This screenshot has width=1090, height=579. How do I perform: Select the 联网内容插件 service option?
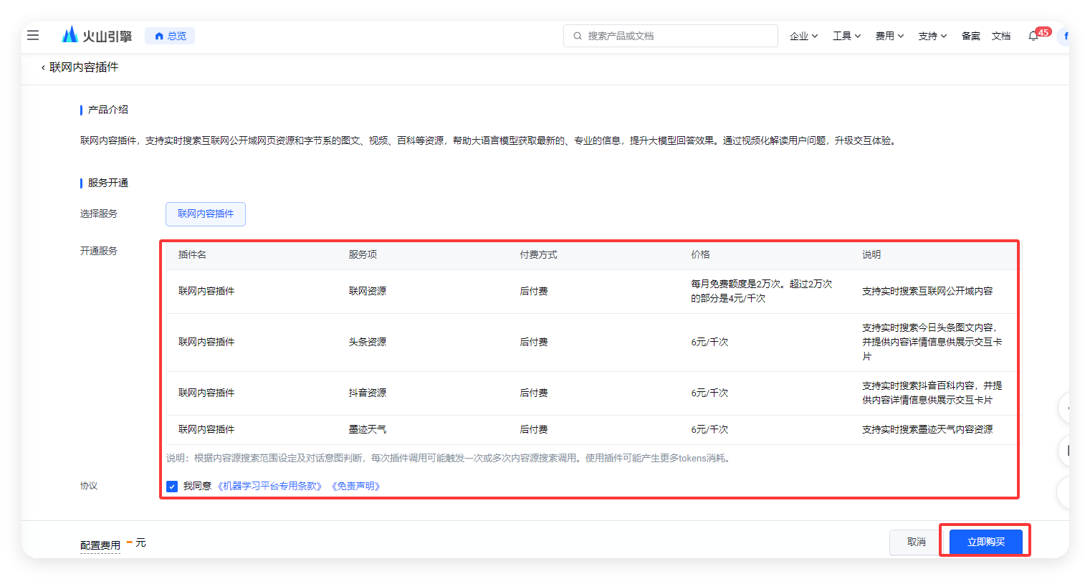point(206,214)
